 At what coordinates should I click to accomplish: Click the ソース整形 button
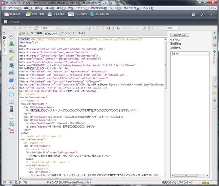point(11,22)
